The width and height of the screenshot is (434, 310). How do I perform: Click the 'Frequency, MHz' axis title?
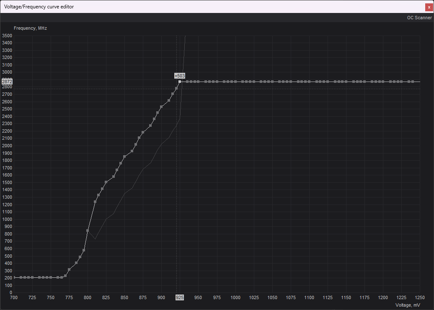click(30, 28)
